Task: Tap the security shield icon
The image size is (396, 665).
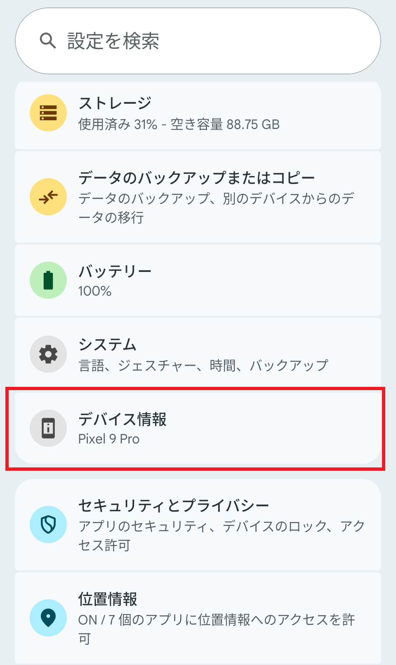Action: pos(48,524)
